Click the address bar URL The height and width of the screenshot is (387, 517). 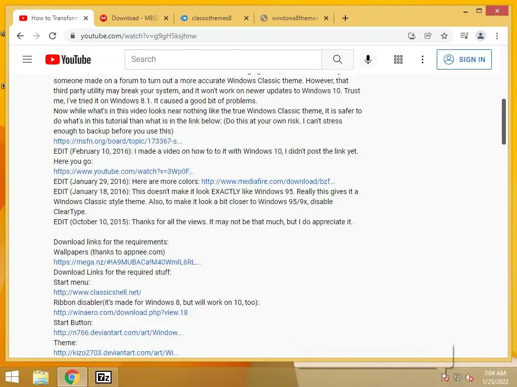[138, 36]
